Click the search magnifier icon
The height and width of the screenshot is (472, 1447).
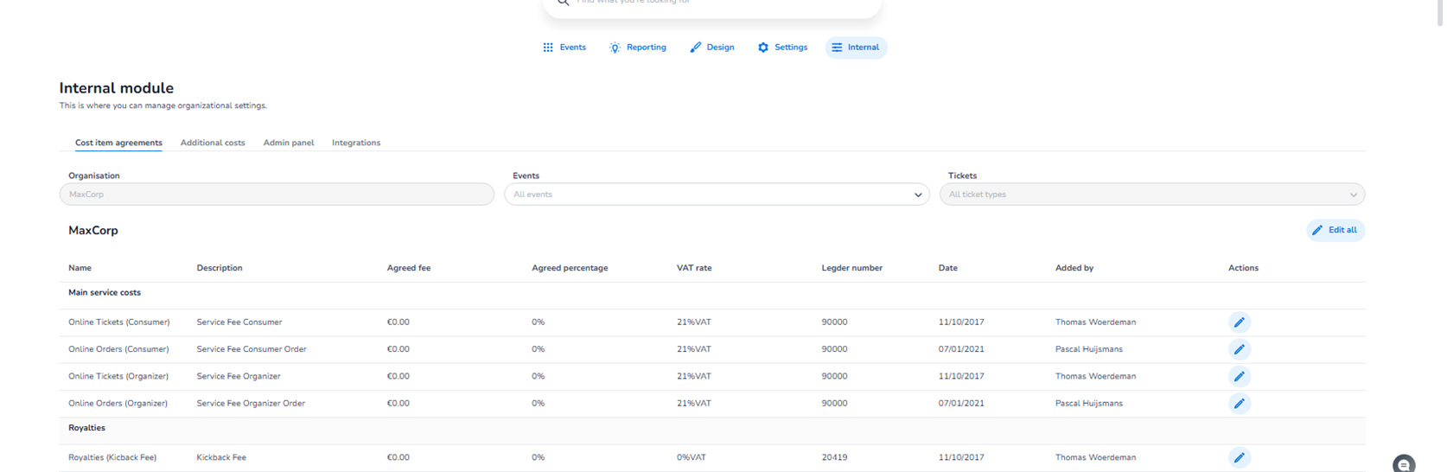(x=564, y=3)
